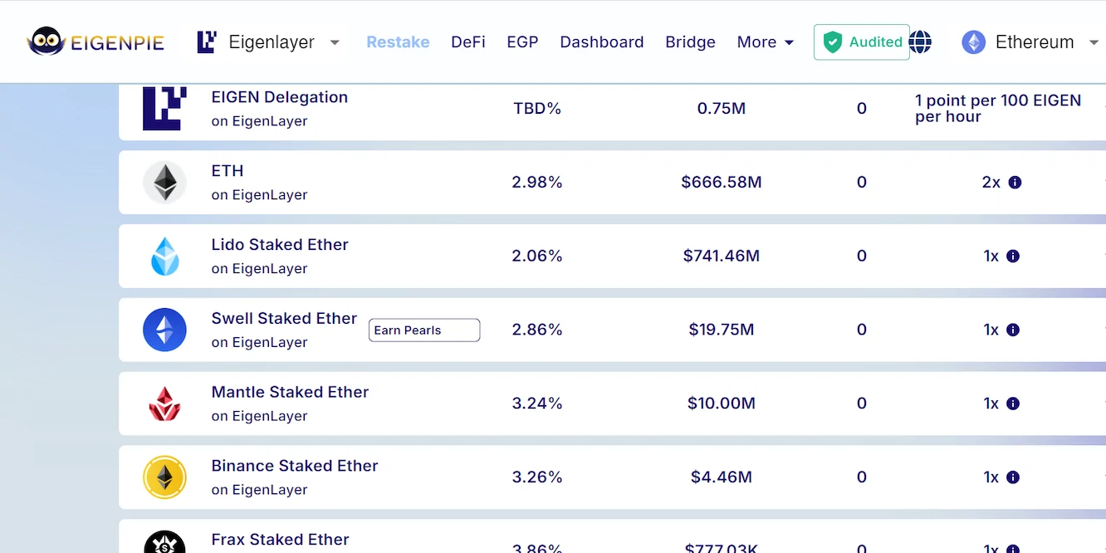Open the More menu dropdown
Screen dimensions: 1106x553
coord(765,42)
